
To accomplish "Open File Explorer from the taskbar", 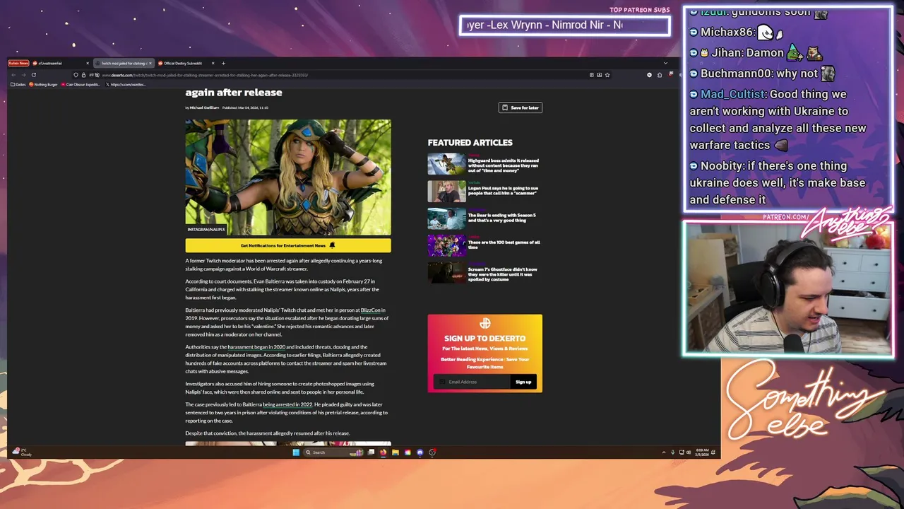I will click(x=395, y=452).
